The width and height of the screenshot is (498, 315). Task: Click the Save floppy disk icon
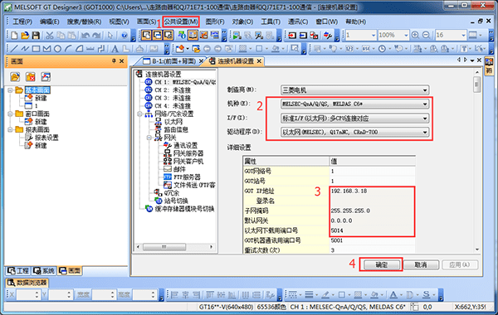36,35
